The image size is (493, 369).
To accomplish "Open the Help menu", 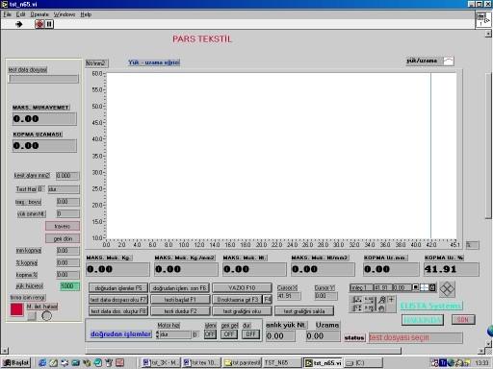I will (86, 14).
